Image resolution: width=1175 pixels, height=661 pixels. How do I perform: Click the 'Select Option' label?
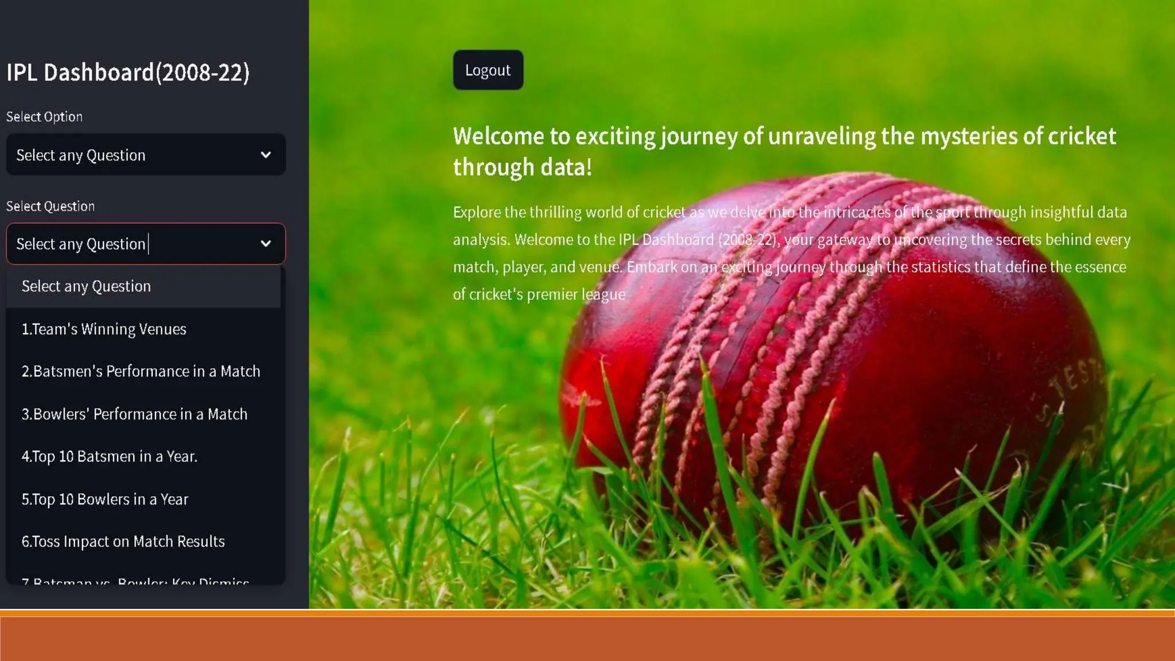click(x=44, y=117)
